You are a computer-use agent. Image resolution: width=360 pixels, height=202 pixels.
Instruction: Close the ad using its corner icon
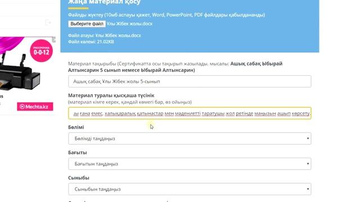click(54, 40)
